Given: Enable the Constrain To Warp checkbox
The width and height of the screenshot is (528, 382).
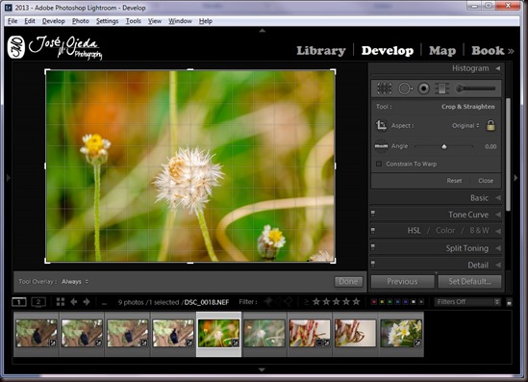Looking at the screenshot, I should (x=379, y=164).
